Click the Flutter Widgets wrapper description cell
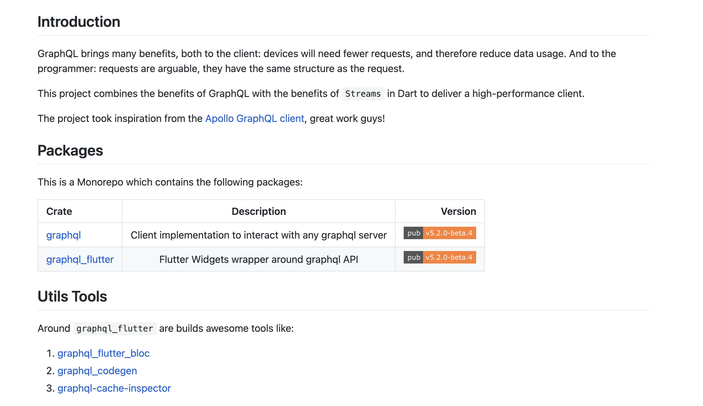703x406 pixels. coord(259,259)
